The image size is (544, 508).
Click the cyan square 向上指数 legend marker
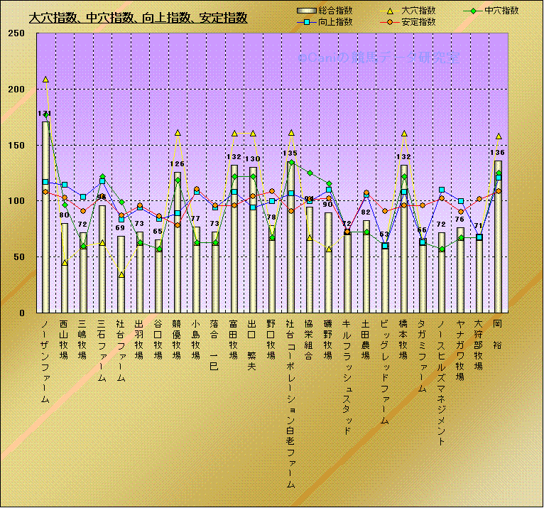coord(305,22)
